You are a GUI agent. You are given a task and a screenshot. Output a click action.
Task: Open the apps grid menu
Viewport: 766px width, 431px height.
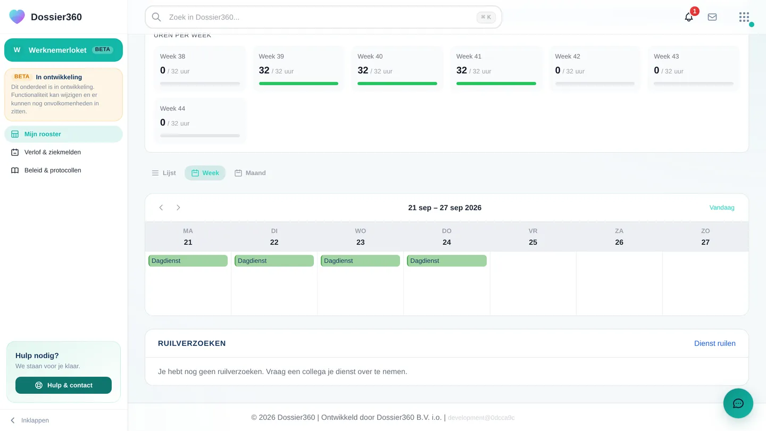tap(744, 17)
